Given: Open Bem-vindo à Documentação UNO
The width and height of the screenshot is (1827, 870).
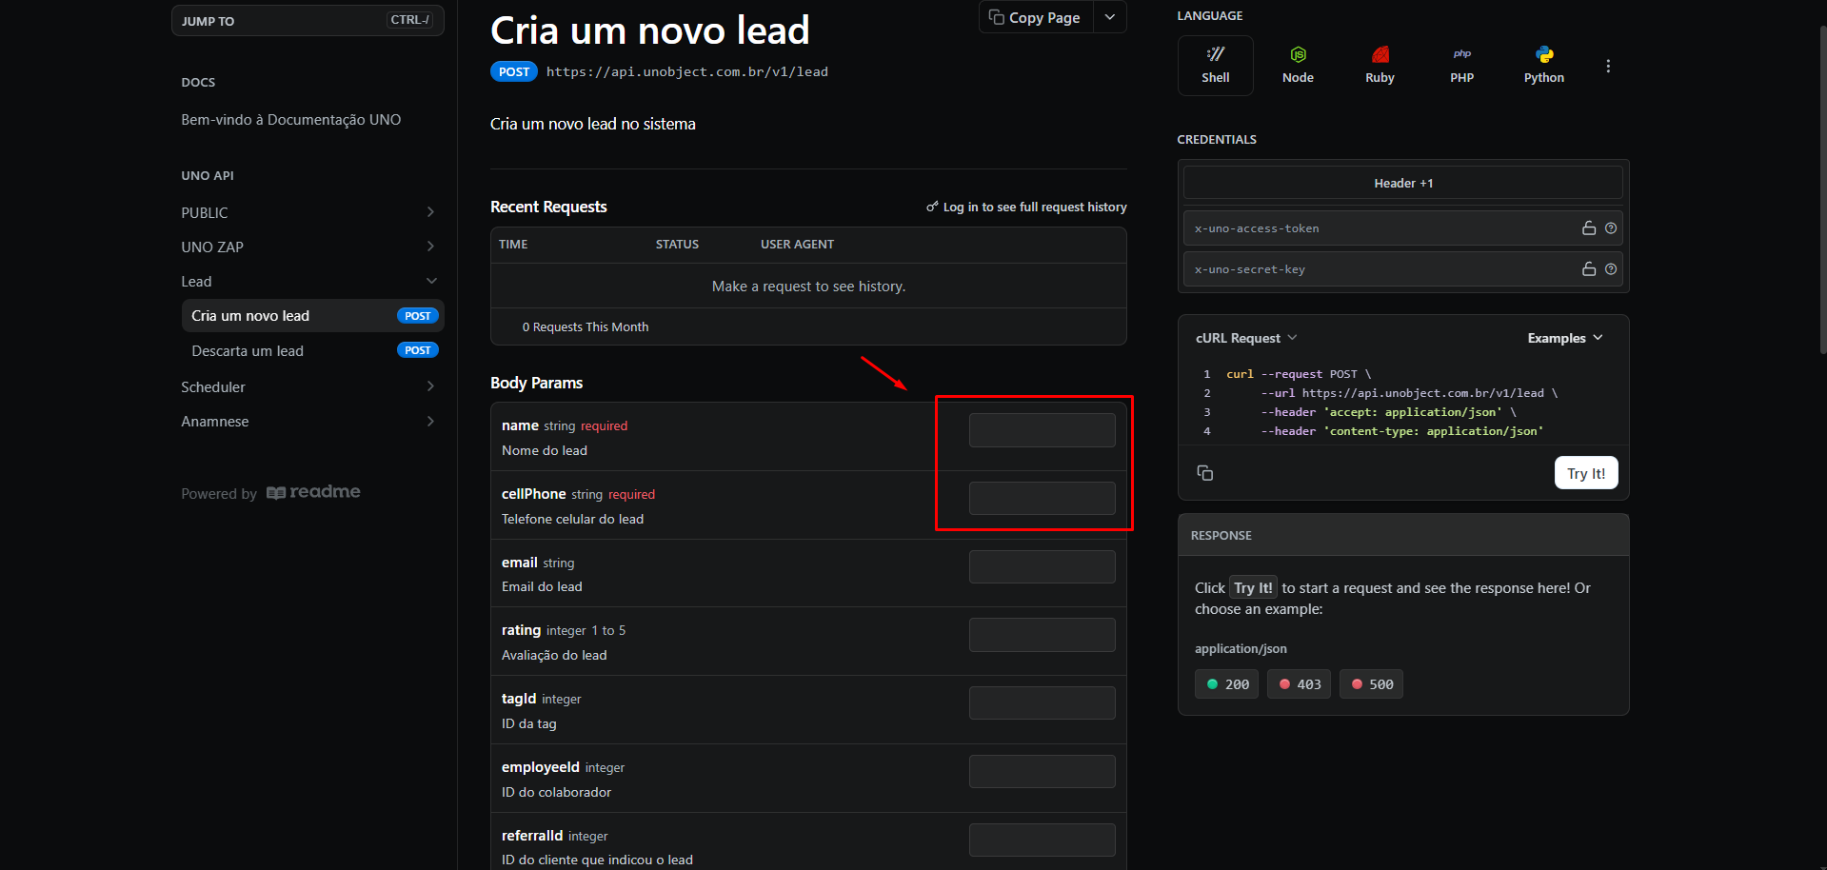Looking at the screenshot, I should click(291, 119).
